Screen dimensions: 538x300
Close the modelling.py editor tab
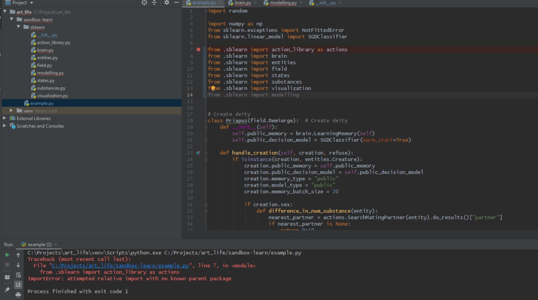pos(301,3)
